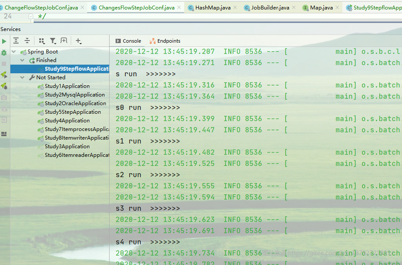Collapse the Spring Boot tree node
Viewport: 402px width, 265px height.
click(14, 52)
